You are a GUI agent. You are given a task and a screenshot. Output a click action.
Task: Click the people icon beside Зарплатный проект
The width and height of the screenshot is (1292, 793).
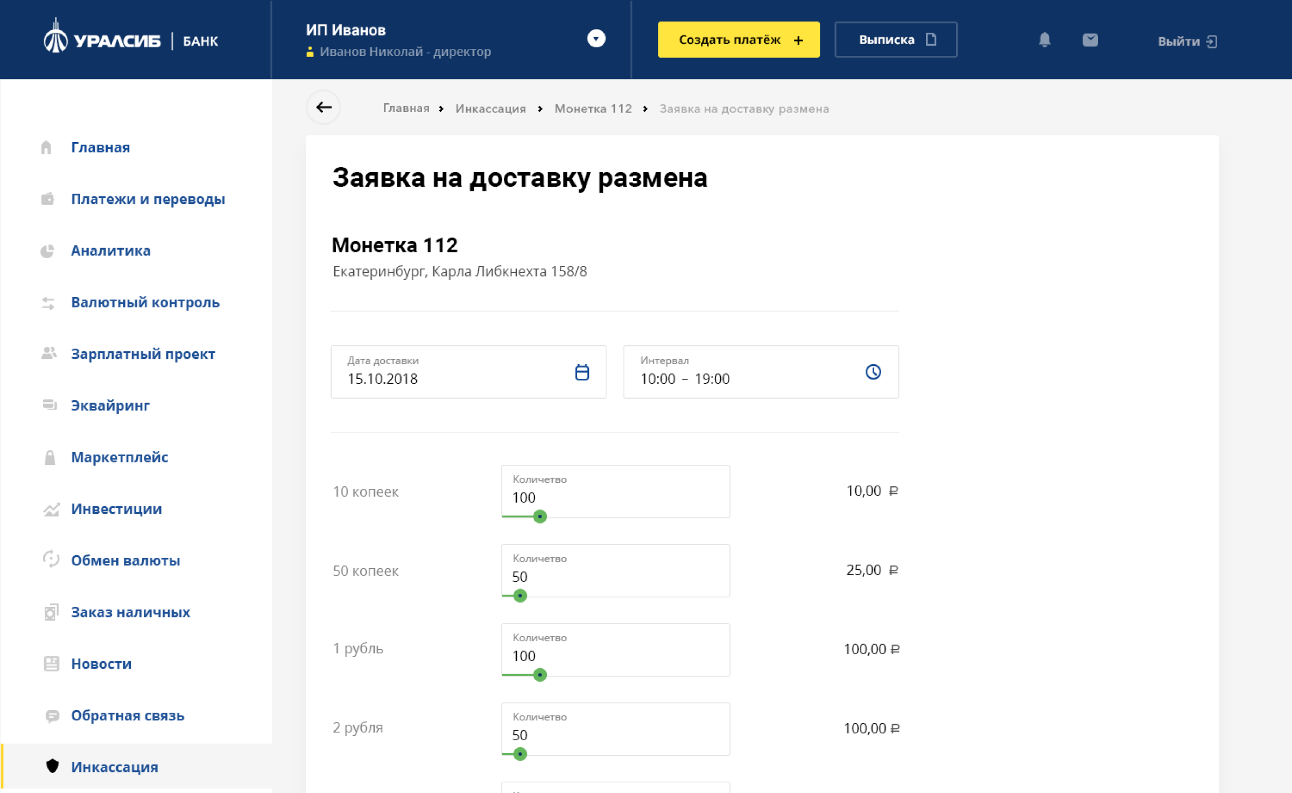pyautogui.click(x=49, y=353)
